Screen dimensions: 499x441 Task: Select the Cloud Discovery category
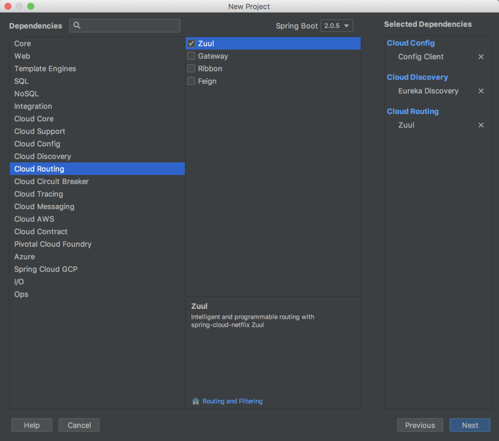[42, 156]
